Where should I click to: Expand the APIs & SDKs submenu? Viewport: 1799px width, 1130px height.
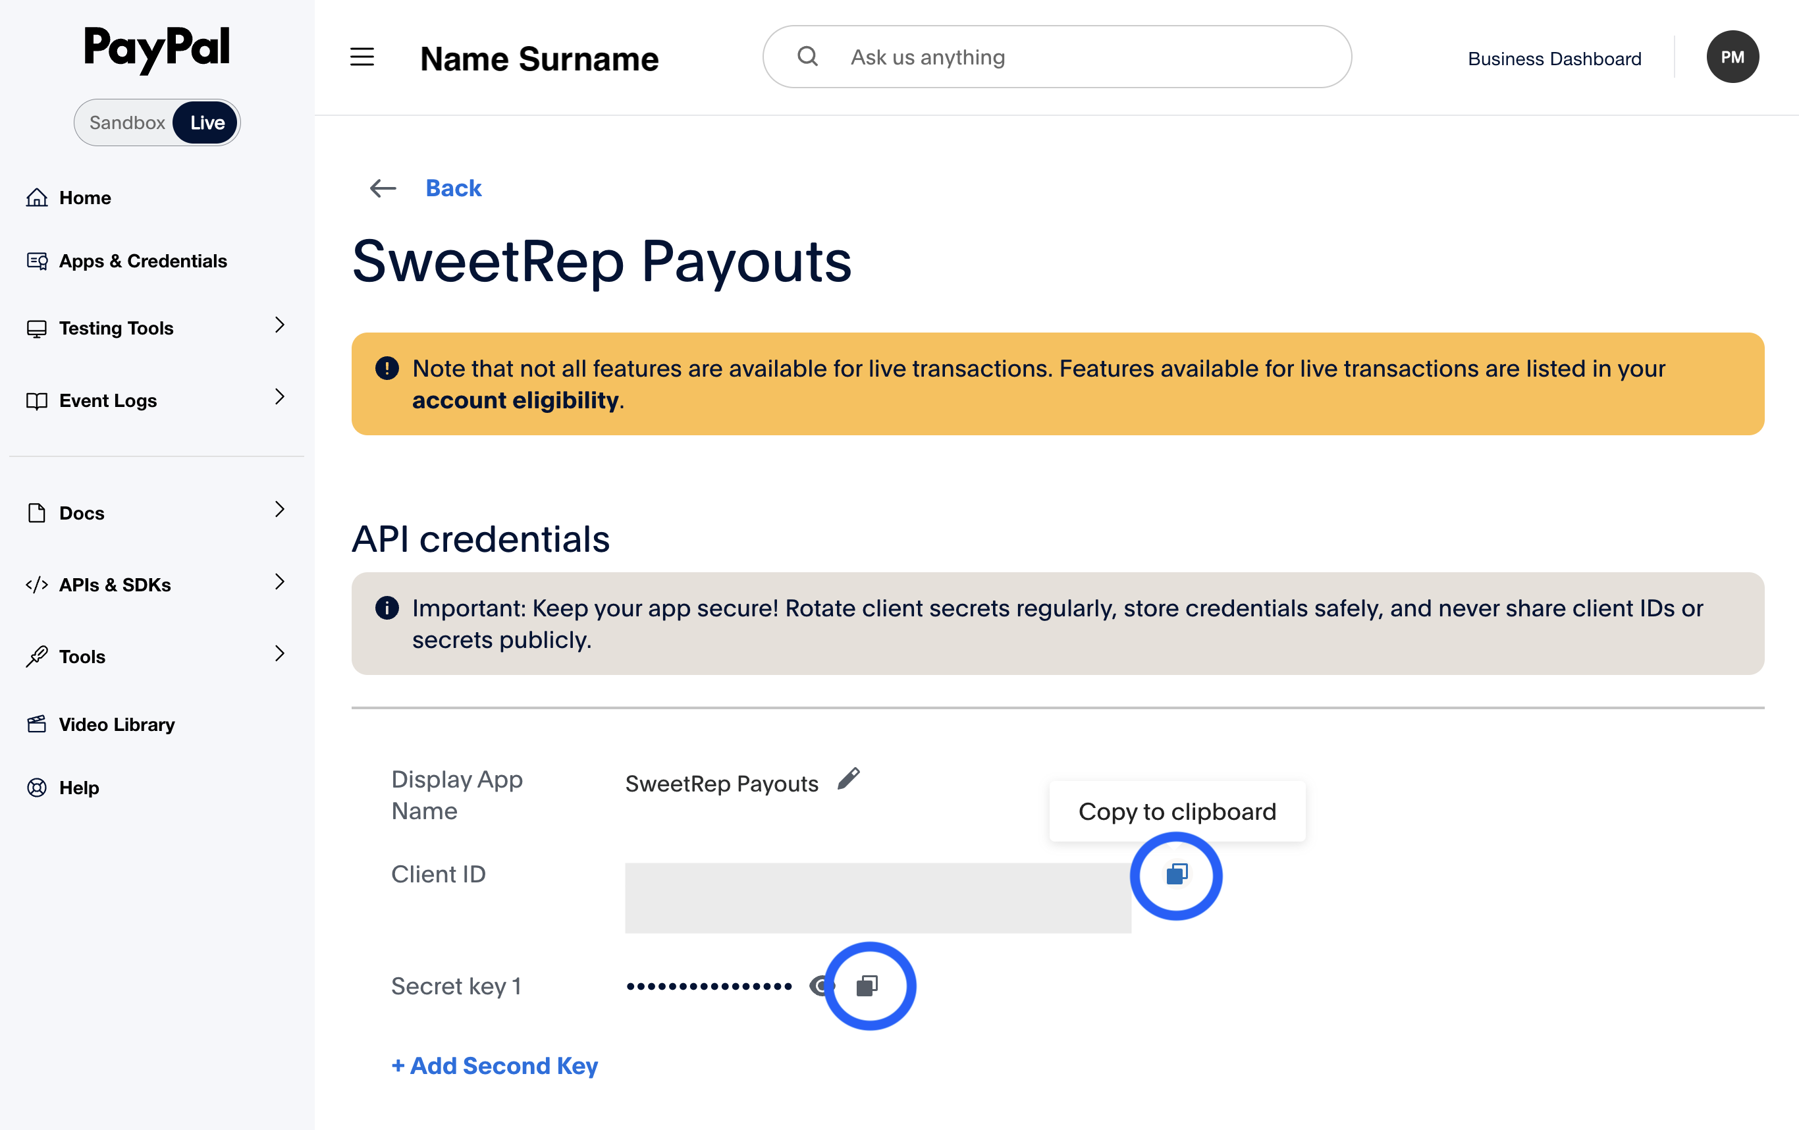point(279,582)
